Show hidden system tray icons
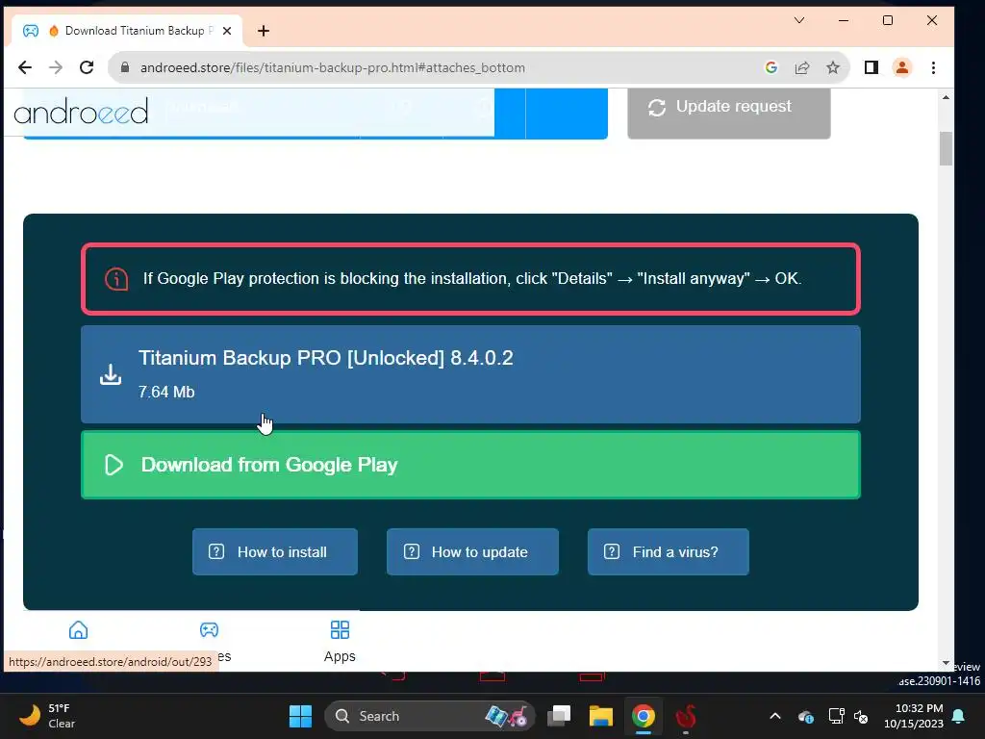Screen dimensions: 985x739 (x=775, y=716)
